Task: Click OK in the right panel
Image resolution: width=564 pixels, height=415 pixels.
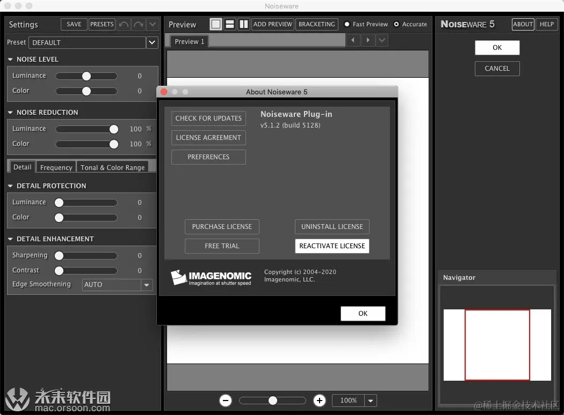Action: (x=497, y=47)
